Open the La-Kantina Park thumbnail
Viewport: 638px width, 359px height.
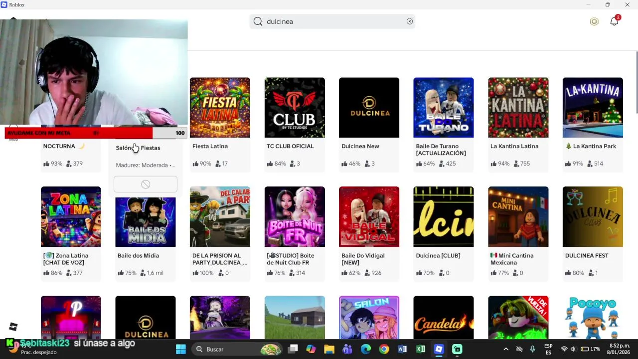tap(593, 107)
